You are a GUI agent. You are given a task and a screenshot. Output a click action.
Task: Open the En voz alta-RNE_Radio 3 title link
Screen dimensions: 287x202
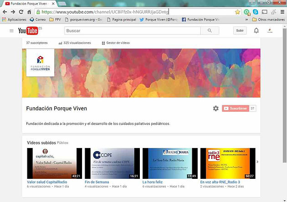click(x=220, y=182)
